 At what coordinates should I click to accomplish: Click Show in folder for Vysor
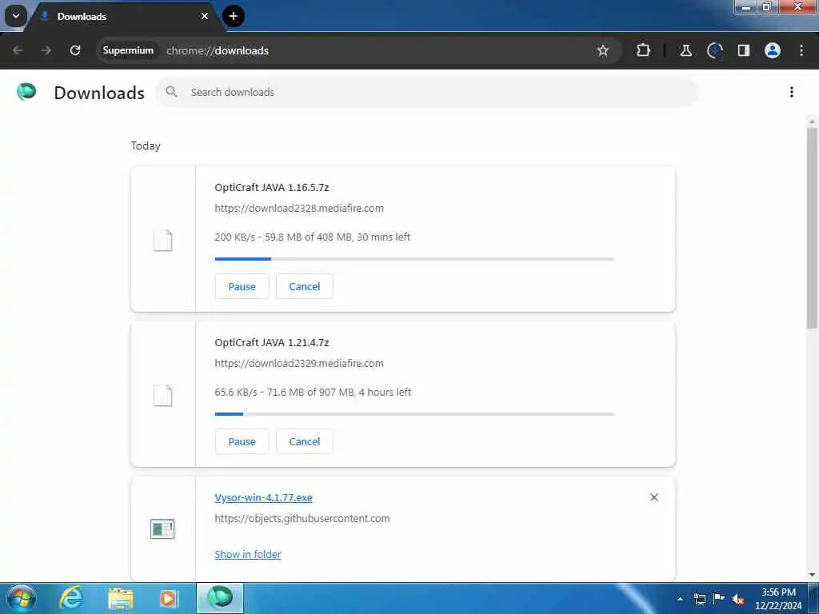248,554
